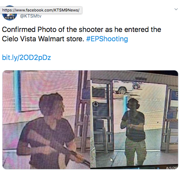
Task: Enlarge the close-up photo of the shooter
Action: (46, 120)
